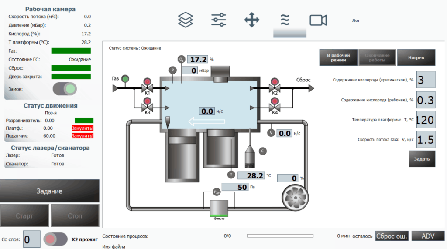Open the layers stack icon tab
This screenshot has height=249, width=447.
(x=186, y=20)
